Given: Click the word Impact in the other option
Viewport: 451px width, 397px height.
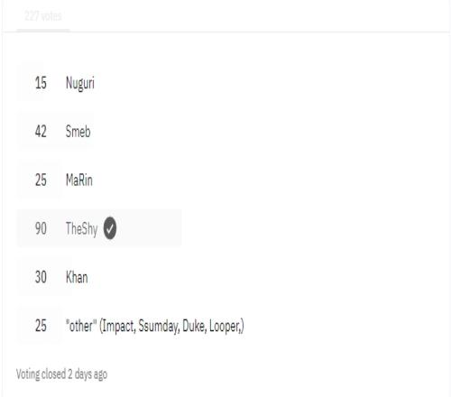Looking at the screenshot, I should click(118, 326).
